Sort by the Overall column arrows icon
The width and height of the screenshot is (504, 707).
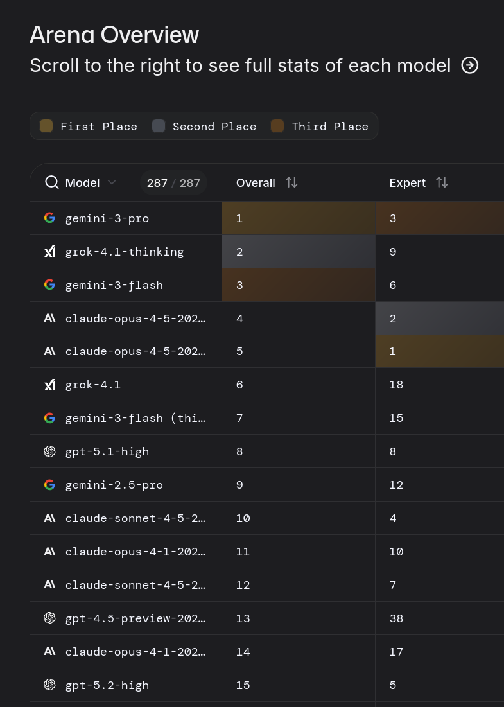(x=291, y=183)
